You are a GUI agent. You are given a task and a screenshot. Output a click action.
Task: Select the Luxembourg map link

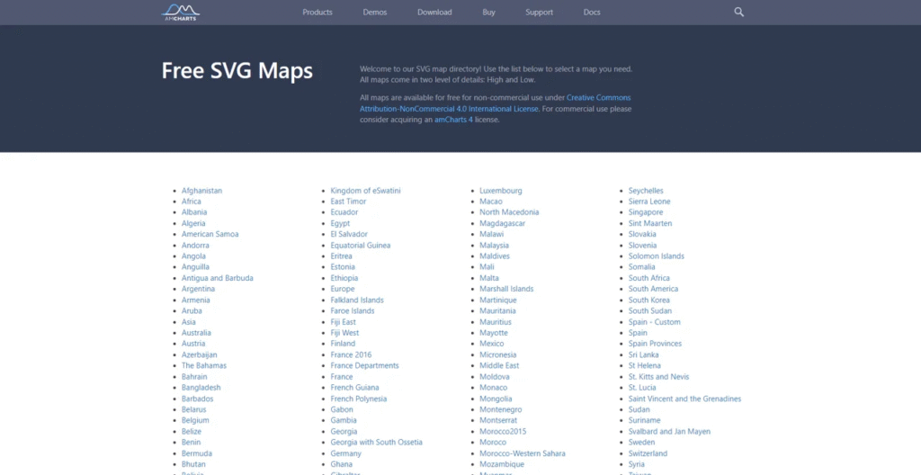click(x=500, y=191)
